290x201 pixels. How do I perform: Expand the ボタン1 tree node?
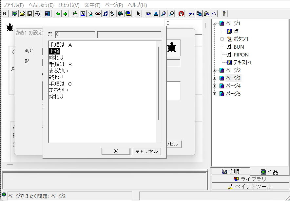222,39
